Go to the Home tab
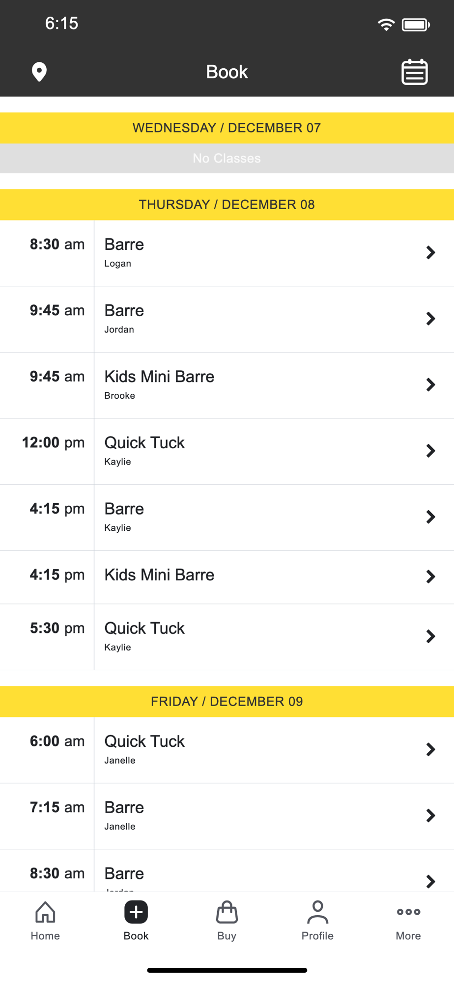 click(x=45, y=921)
